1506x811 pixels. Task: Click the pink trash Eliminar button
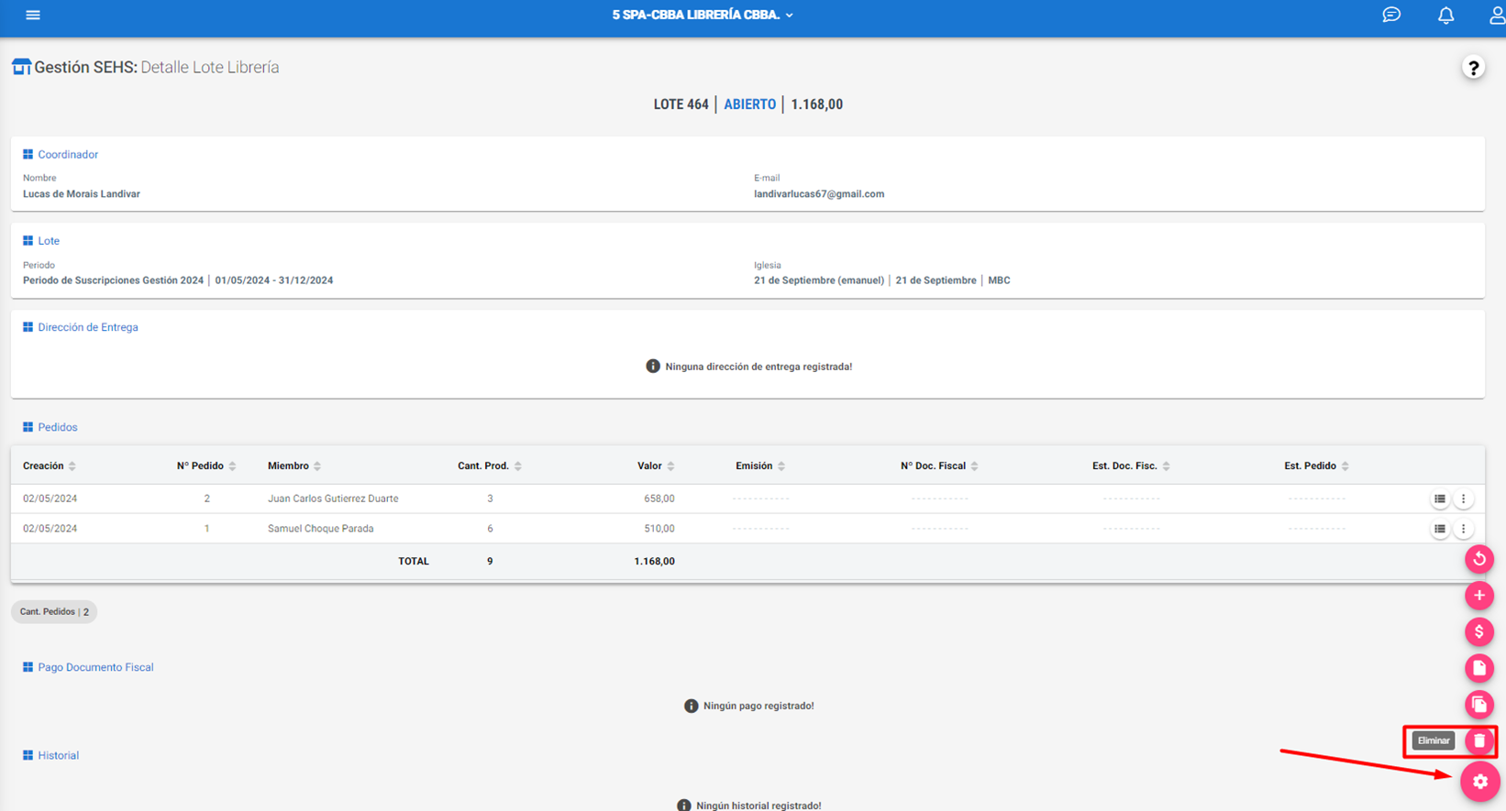(1478, 740)
